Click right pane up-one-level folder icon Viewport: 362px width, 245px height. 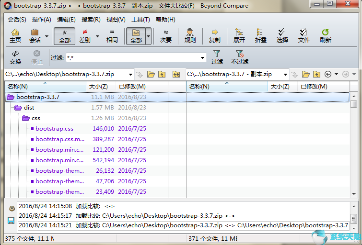(x=316, y=74)
